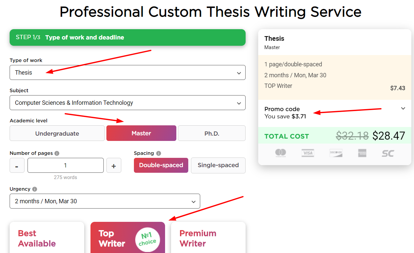This screenshot has height=253, width=414.
Task: Click the Mastercard payment icon
Action: 280,153
